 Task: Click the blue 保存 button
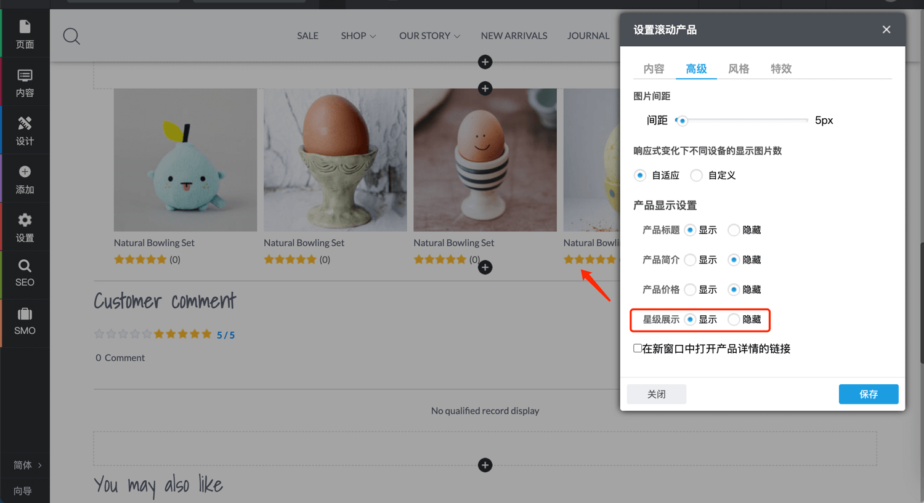868,394
